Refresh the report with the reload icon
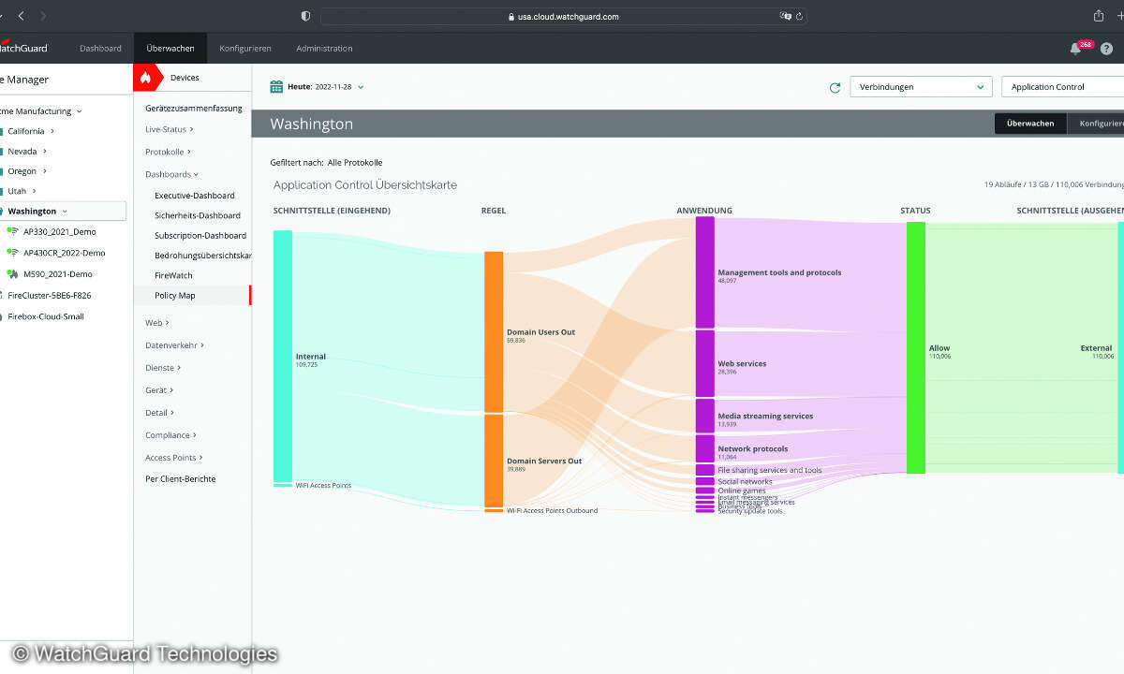The width and height of the screenshot is (1124, 674). tap(835, 88)
